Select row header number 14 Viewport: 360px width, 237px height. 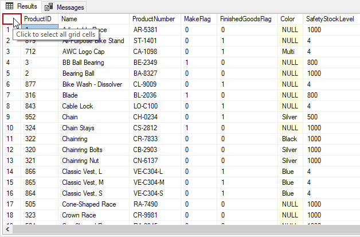point(12,172)
